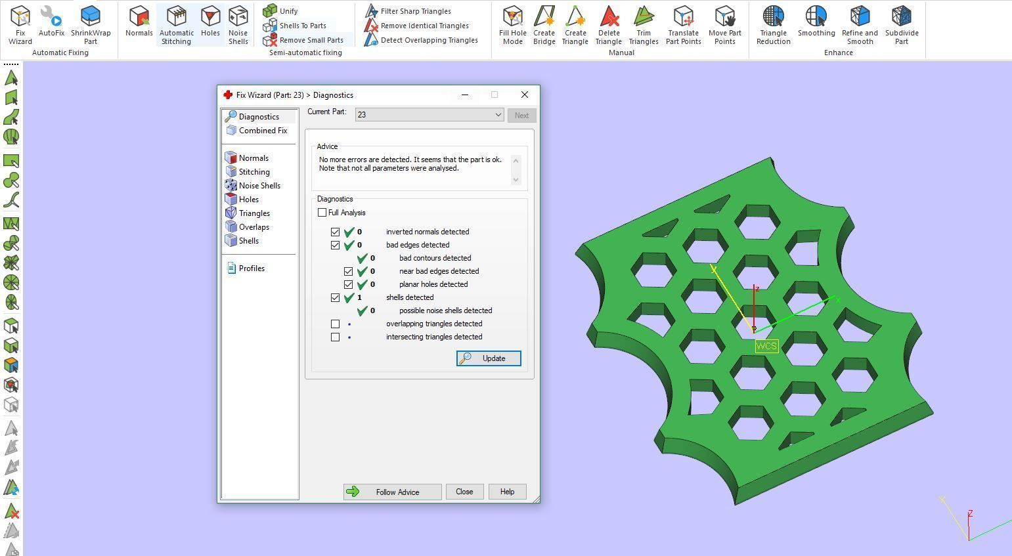Screen dimensions: 1012x556
Task: Click Subdivide Part
Action: pyautogui.click(x=902, y=25)
